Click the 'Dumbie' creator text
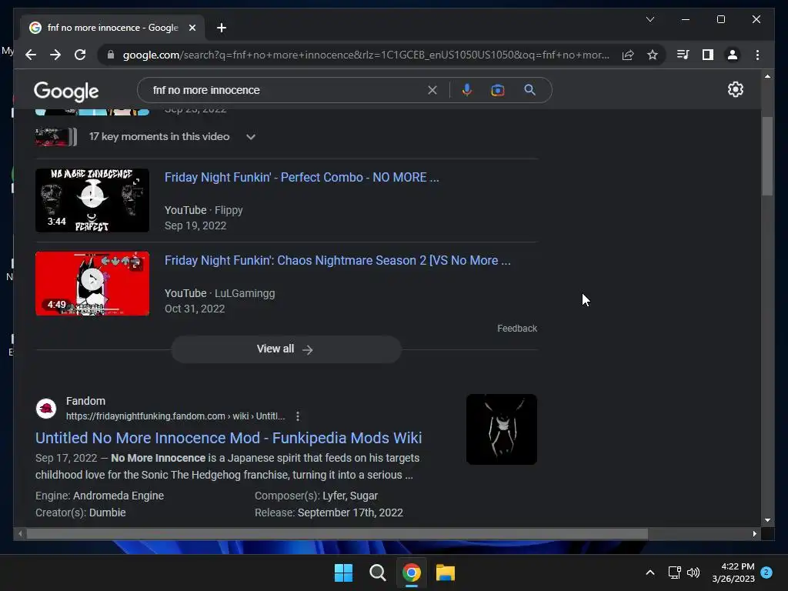Image resolution: width=788 pixels, height=591 pixels. point(108,513)
